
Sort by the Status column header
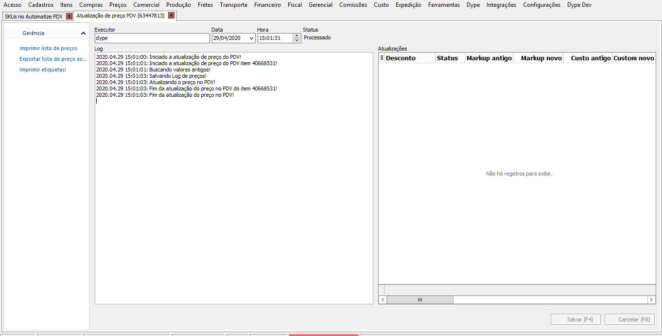click(x=450, y=58)
